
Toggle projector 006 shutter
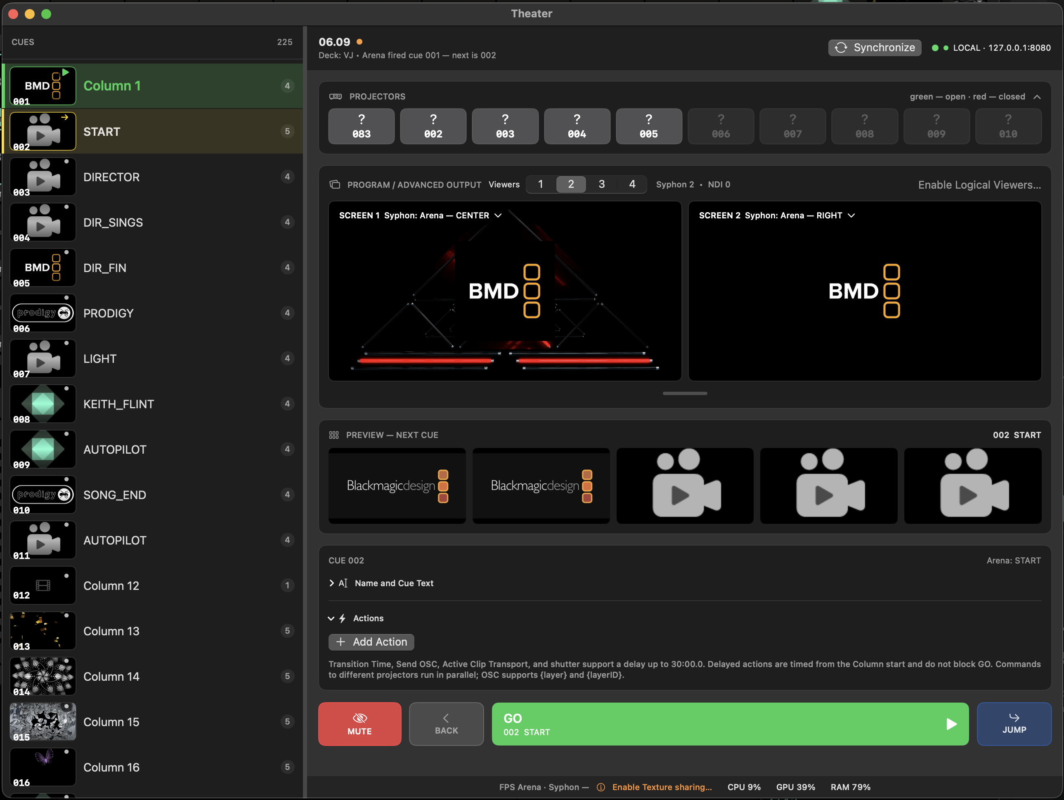pos(721,126)
